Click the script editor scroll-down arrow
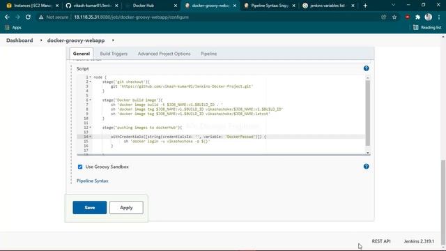Viewport: 446px width, 251px height. click(367, 153)
